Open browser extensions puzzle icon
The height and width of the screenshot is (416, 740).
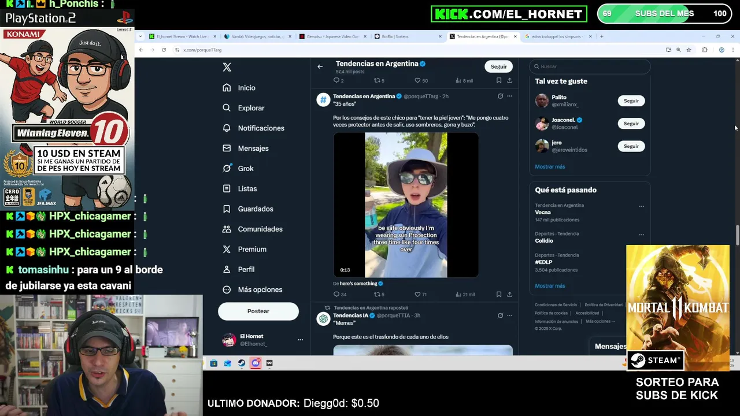pos(705,50)
